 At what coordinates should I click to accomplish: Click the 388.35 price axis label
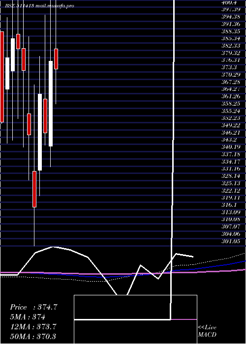coord(230,31)
